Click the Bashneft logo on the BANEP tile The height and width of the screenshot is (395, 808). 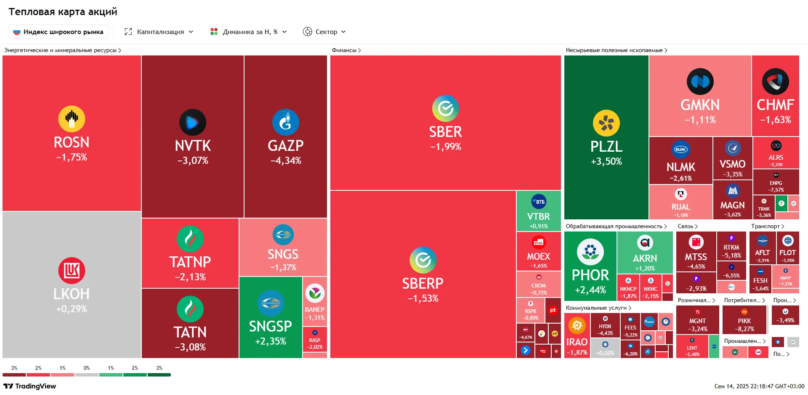pos(315,294)
